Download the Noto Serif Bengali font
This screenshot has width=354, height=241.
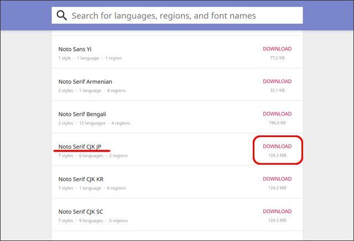(x=277, y=114)
